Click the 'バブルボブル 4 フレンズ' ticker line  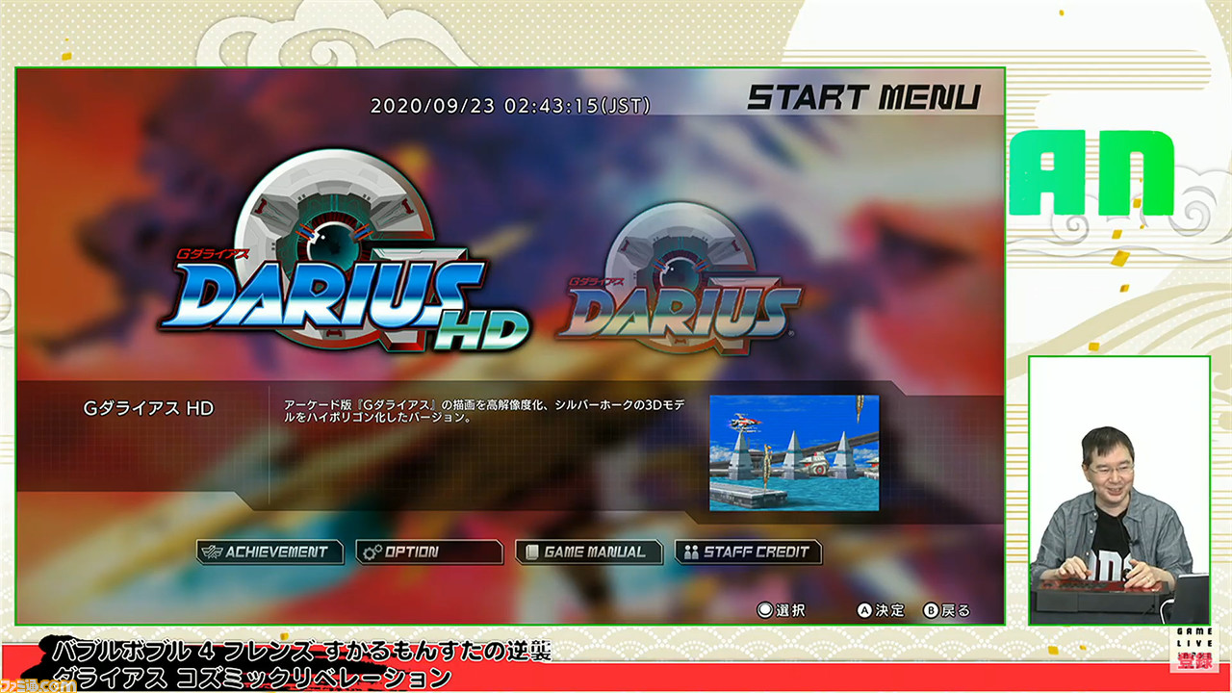tap(300, 651)
